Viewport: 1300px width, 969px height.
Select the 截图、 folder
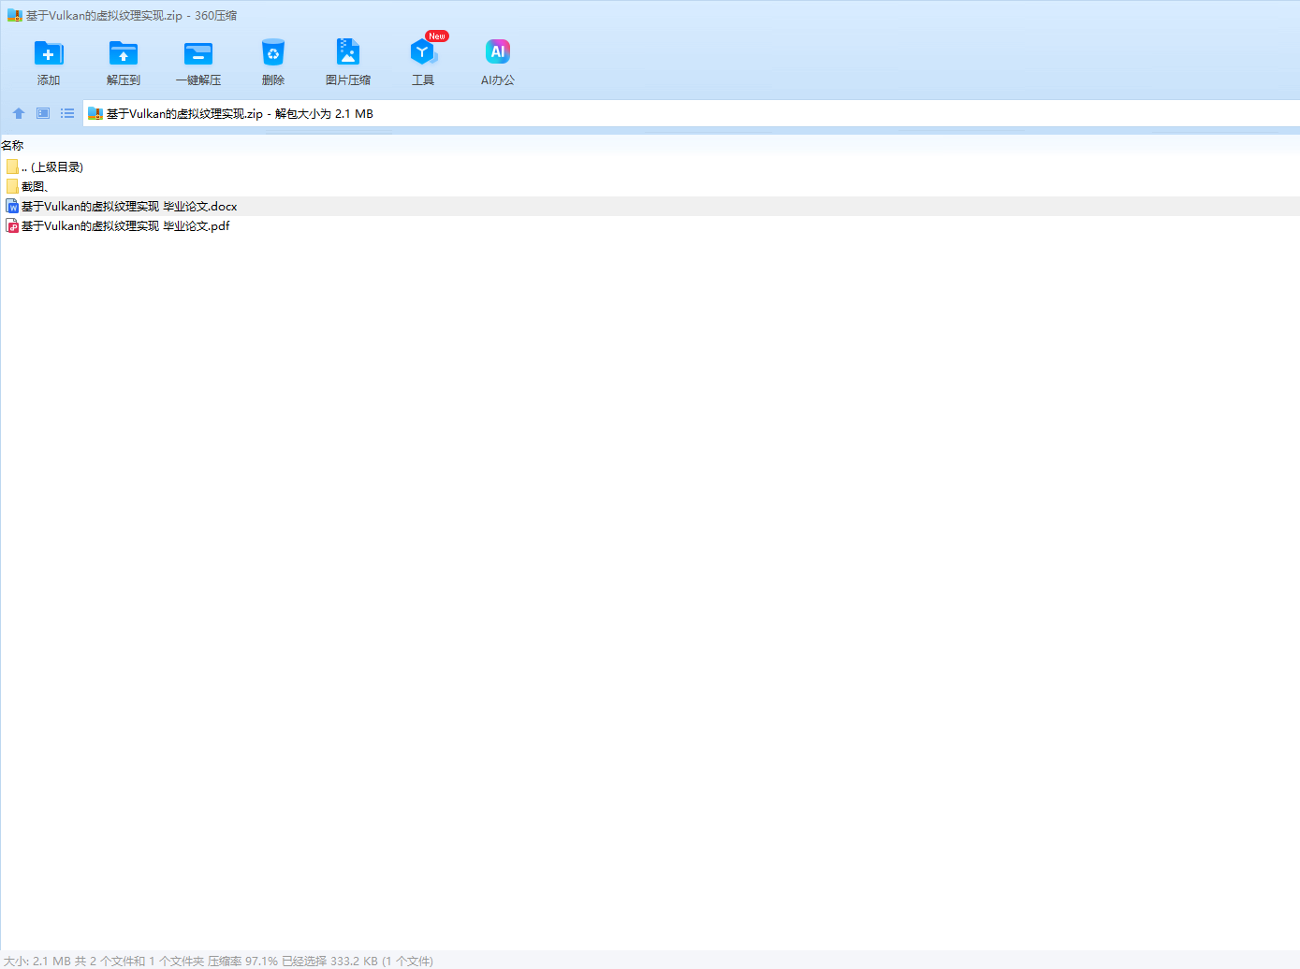pyautogui.click(x=650, y=186)
